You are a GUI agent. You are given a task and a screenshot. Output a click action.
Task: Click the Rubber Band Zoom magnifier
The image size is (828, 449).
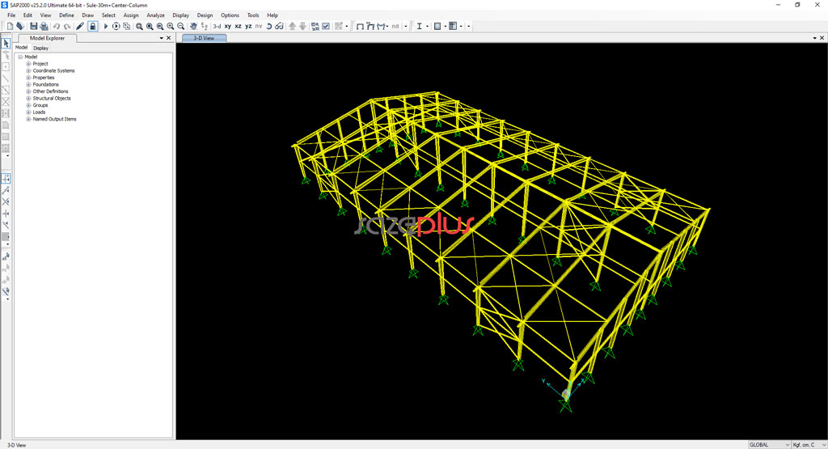(139, 26)
